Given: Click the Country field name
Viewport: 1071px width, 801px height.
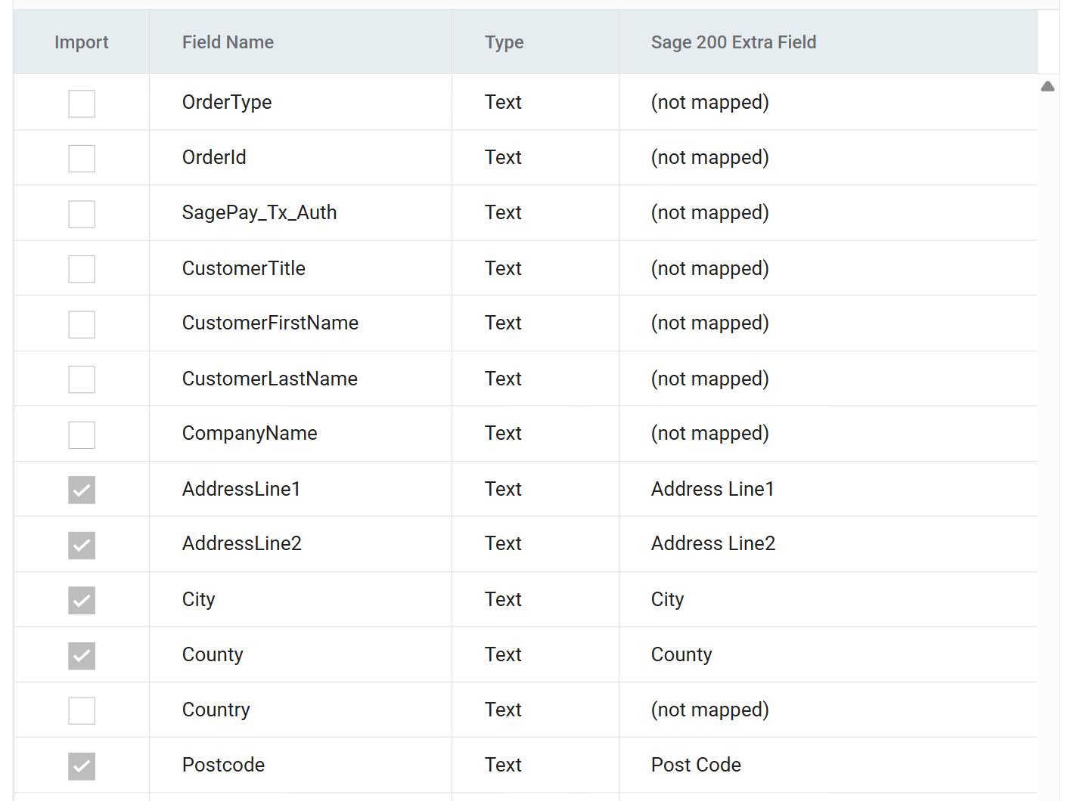Looking at the screenshot, I should 216,710.
